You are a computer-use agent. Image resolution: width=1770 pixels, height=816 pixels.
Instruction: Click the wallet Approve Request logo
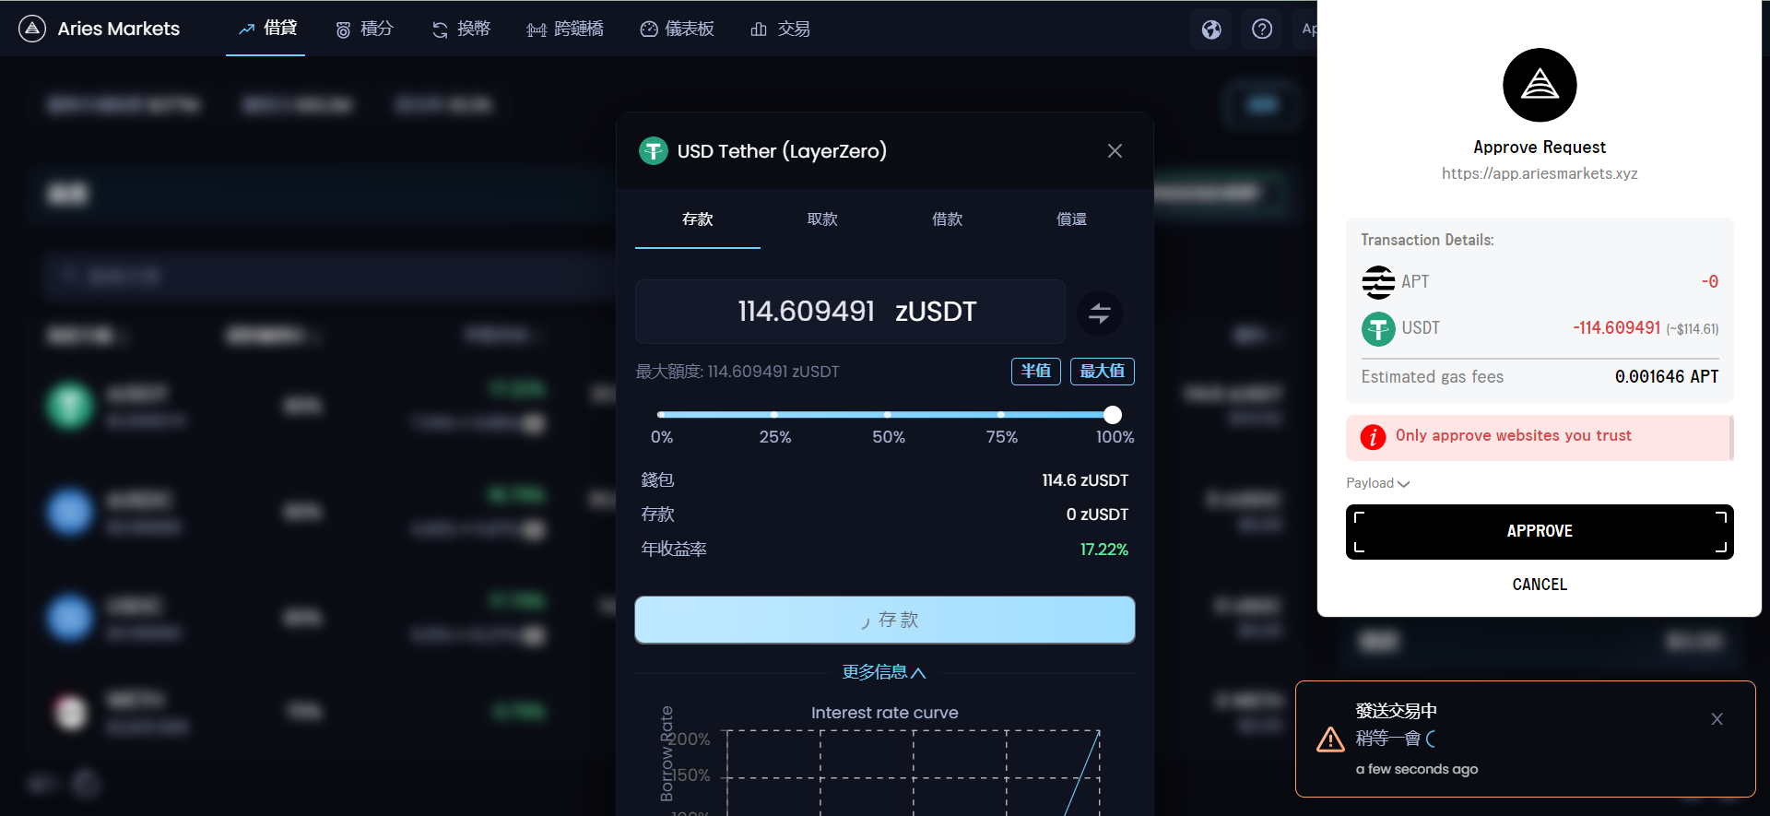click(x=1540, y=85)
